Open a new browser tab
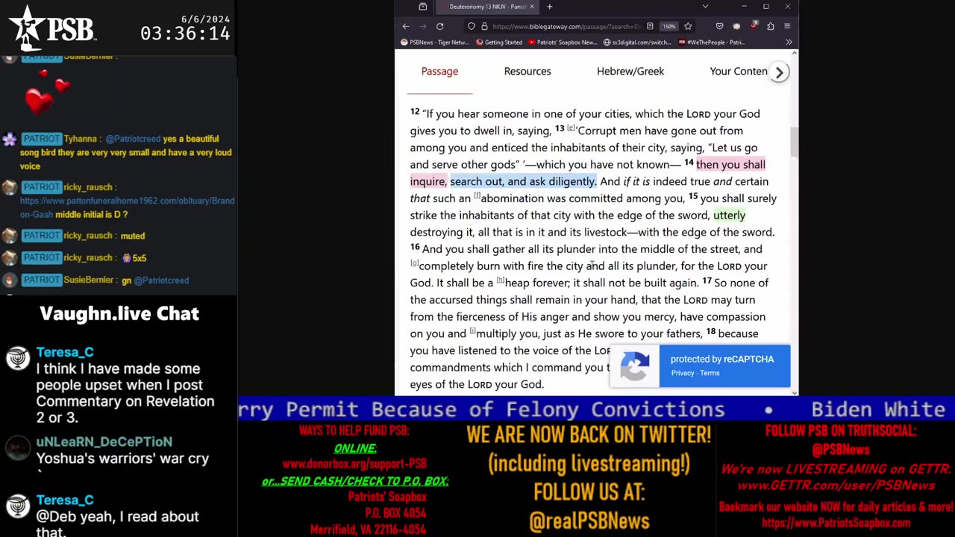Image resolution: width=955 pixels, height=537 pixels. (x=549, y=7)
